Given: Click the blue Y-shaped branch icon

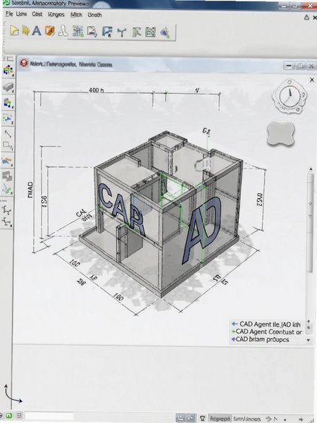Looking at the screenshot, I should tap(122, 32).
